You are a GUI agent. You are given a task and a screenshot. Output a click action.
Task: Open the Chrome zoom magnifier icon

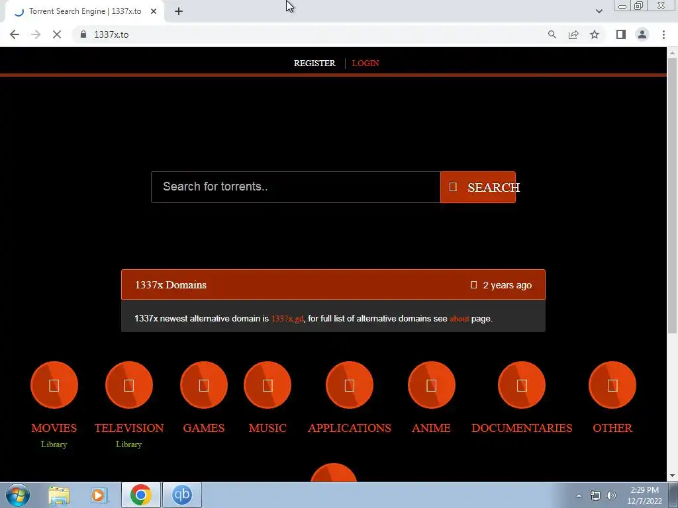pyautogui.click(x=552, y=34)
